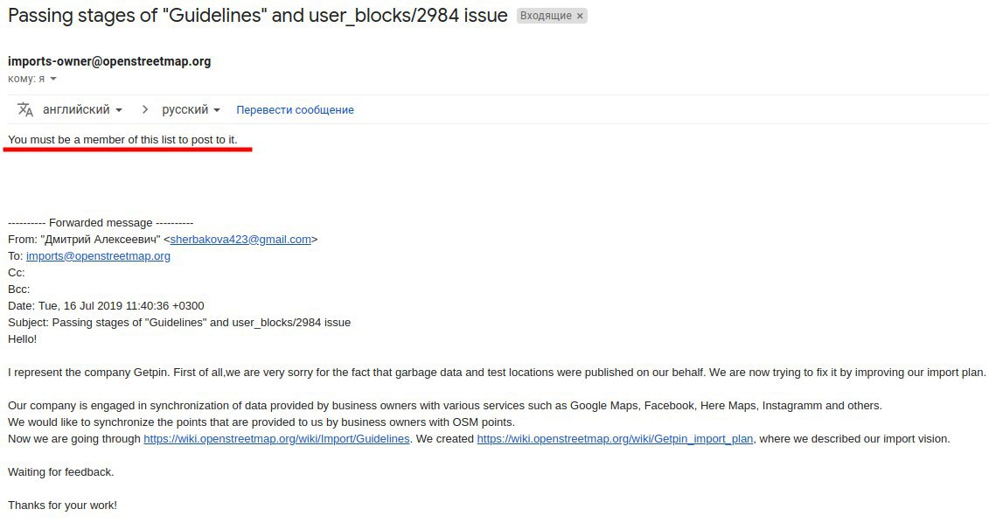
Task: Click sender imports-owner@openstreetmap.org
Action: [109, 61]
